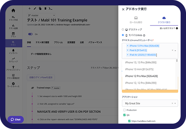
Task: Select NAVIGATE AND VERIFY USER step heading
Action: [x=69, y=112]
